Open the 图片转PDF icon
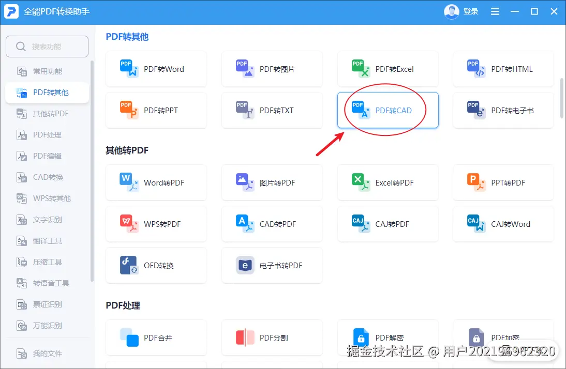 pos(245,182)
